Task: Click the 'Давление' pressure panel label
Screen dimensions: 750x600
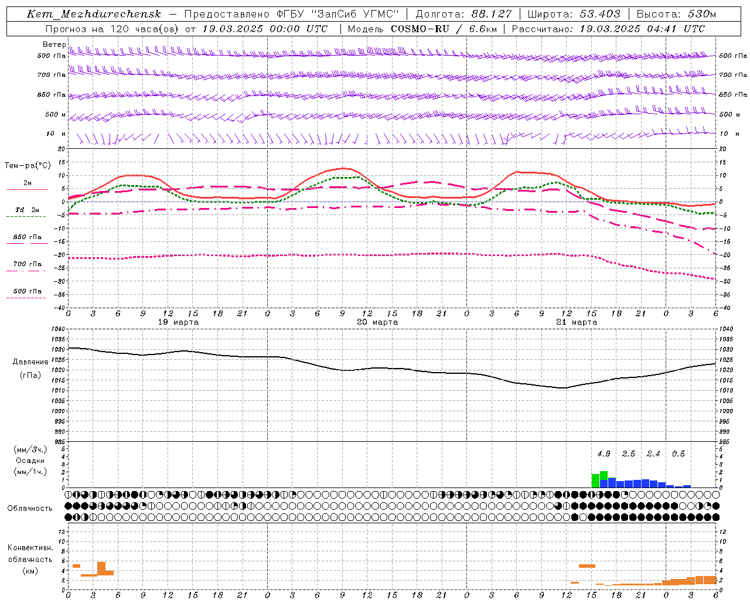Action: 30,362
